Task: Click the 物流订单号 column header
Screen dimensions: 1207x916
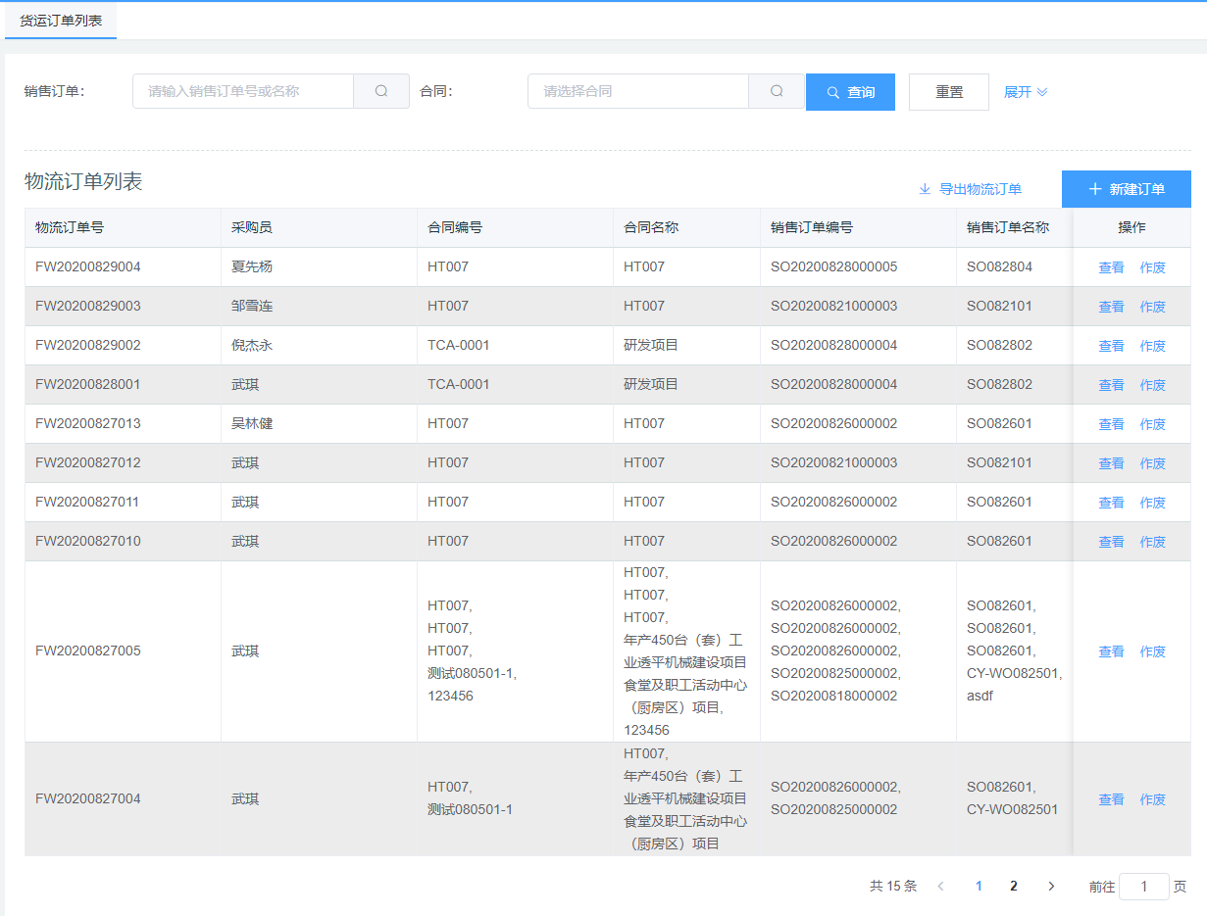Action: click(x=70, y=227)
